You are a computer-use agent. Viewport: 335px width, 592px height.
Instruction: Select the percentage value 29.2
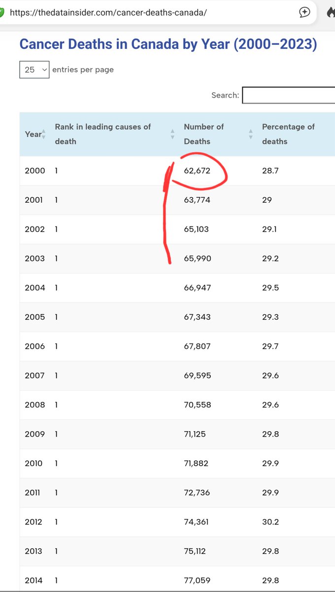pyautogui.click(x=270, y=259)
